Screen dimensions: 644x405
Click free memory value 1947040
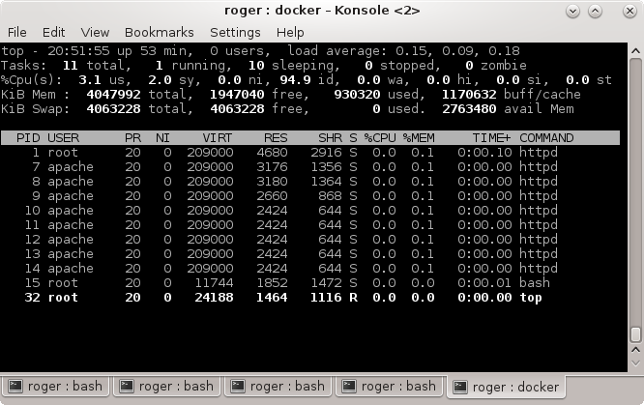click(x=237, y=95)
